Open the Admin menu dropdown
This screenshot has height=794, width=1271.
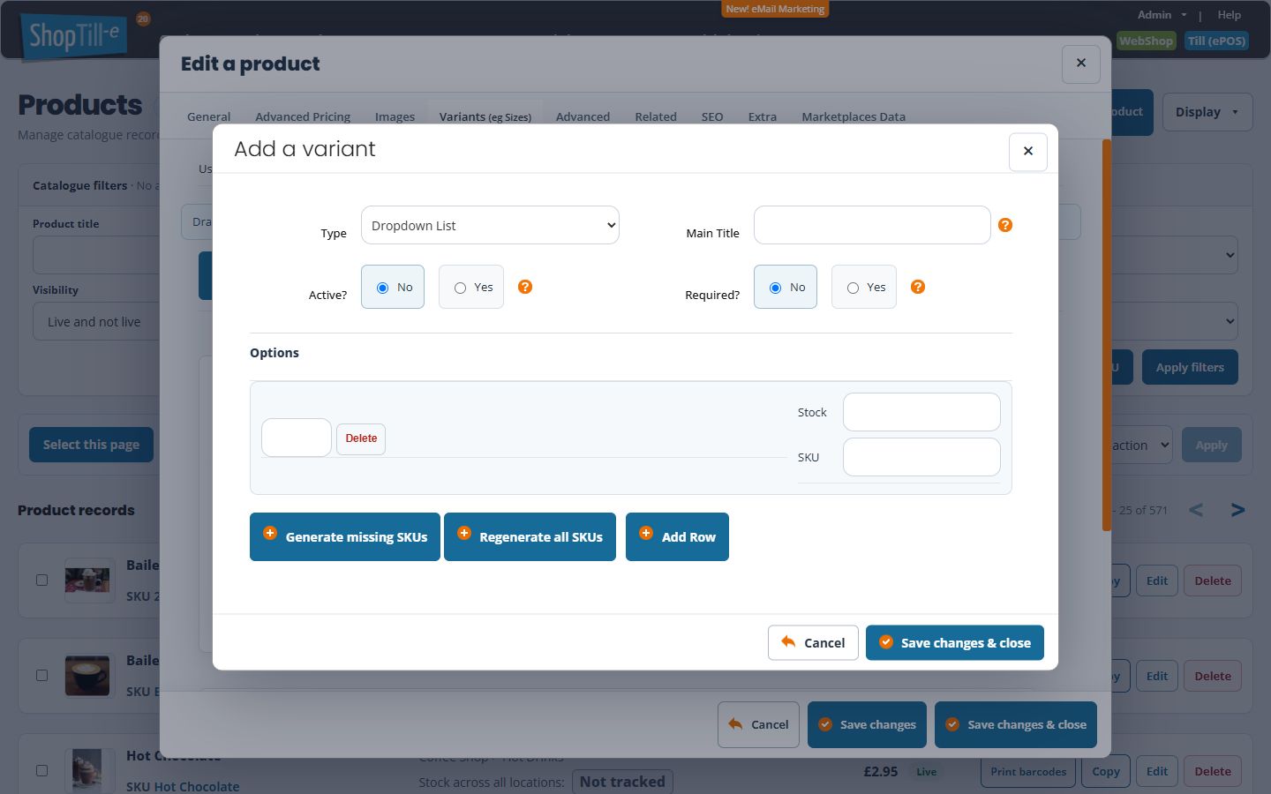[1162, 15]
